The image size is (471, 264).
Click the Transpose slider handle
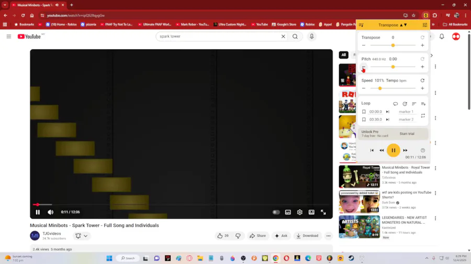393,45
